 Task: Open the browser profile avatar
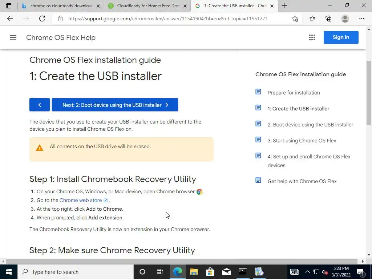[345, 19]
